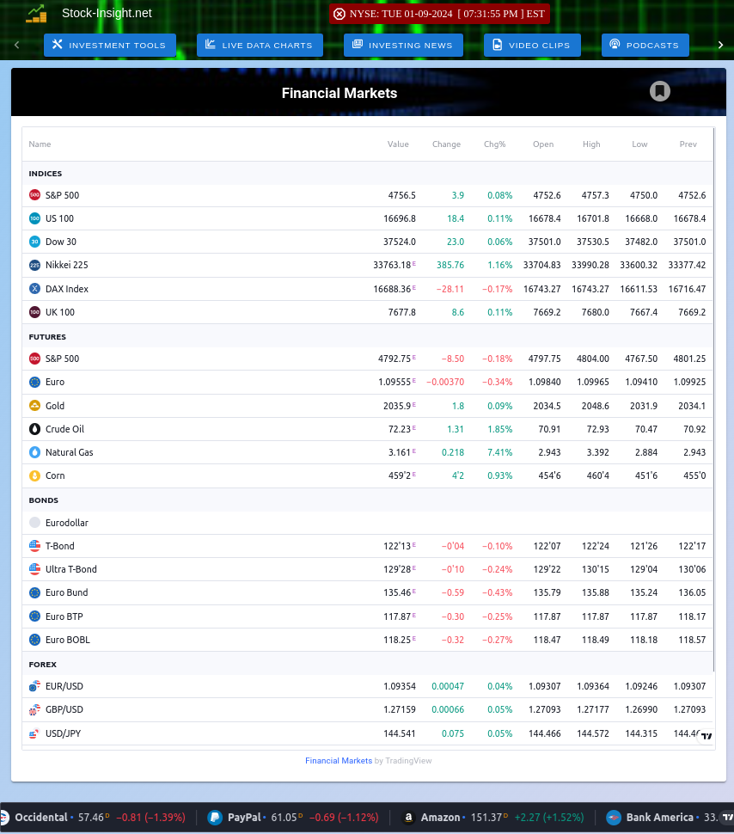734x834 pixels.
Task: Click the US 100 row icon
Action: (34, 218)
